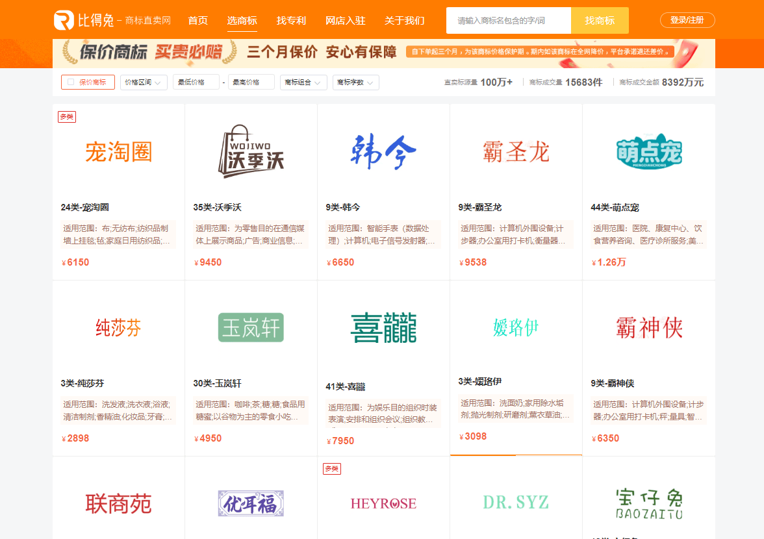Open the 44类-萌点宠 title link
This screenshot has width=764, height=539.
615,207
